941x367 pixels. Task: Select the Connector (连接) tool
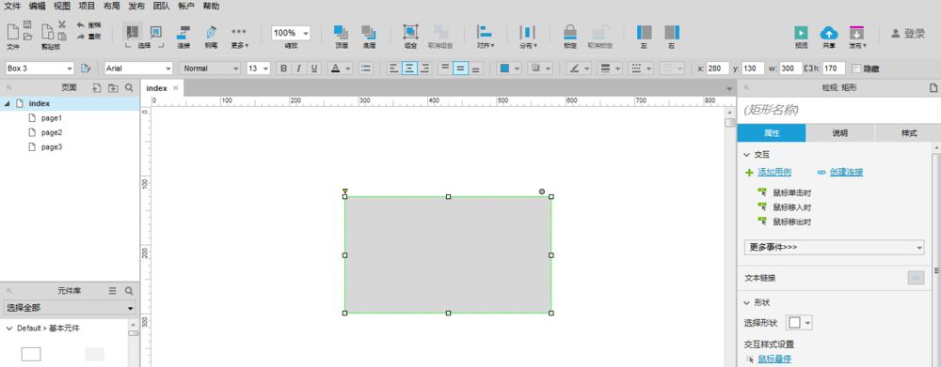183,36
